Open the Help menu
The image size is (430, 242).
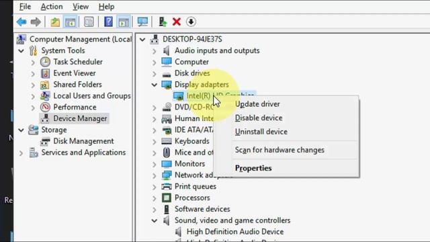pos(106,6)
